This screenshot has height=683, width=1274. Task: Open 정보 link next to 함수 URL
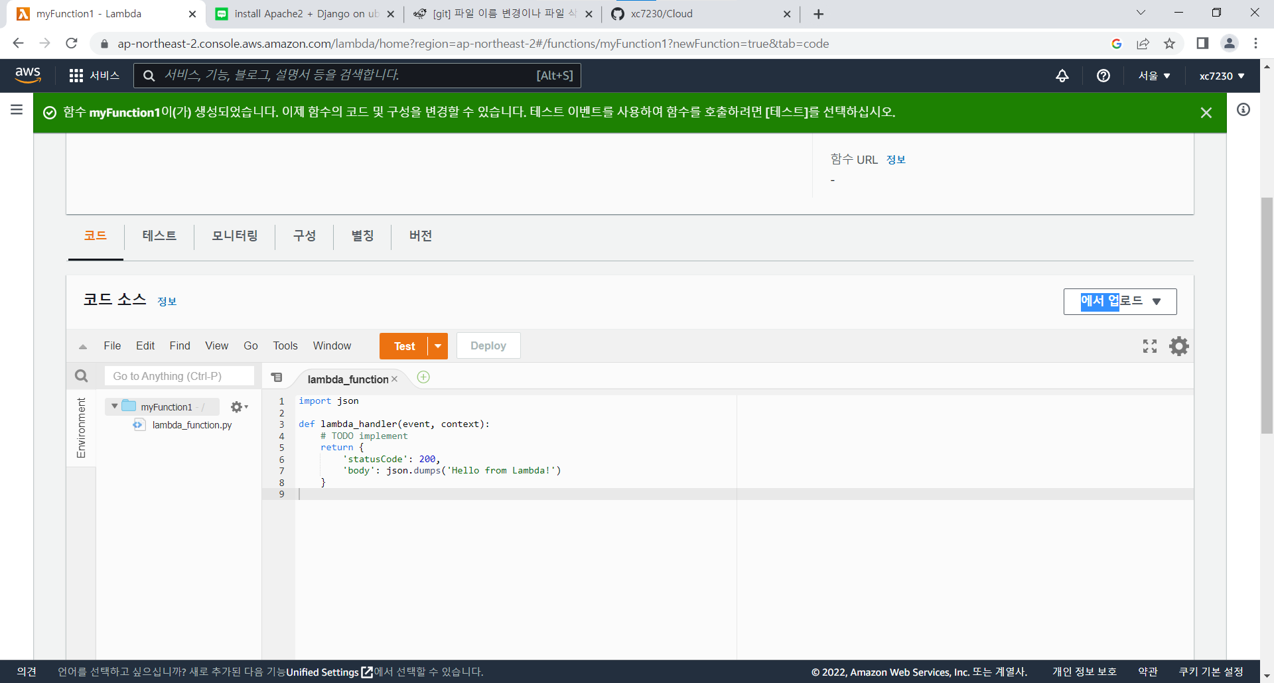click(896, 160)
